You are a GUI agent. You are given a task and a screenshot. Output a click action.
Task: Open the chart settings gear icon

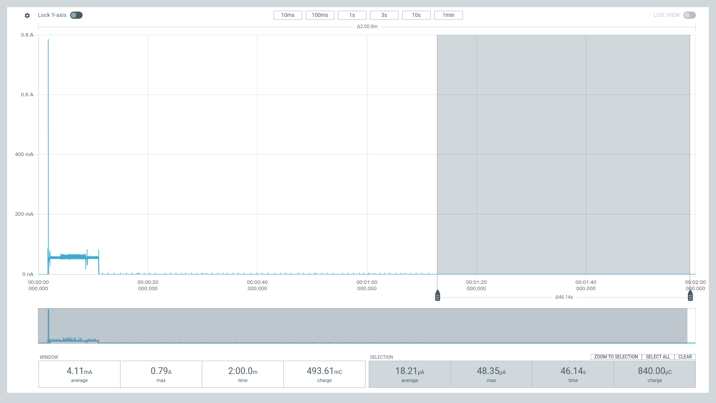click(27, 15)
